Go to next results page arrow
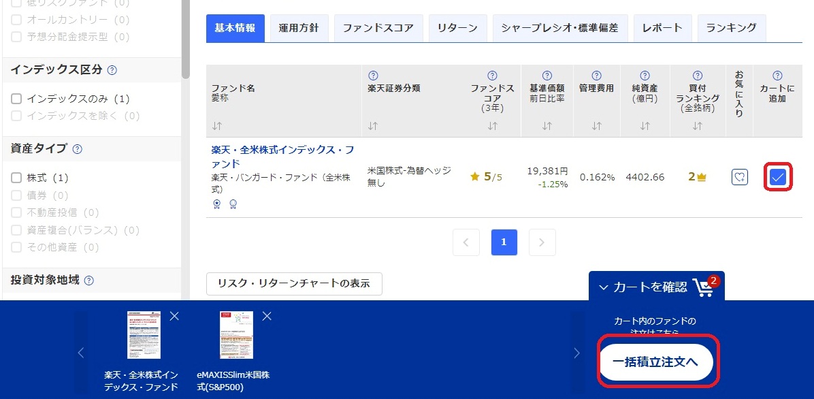814x399 pixels. click(542, 242)
